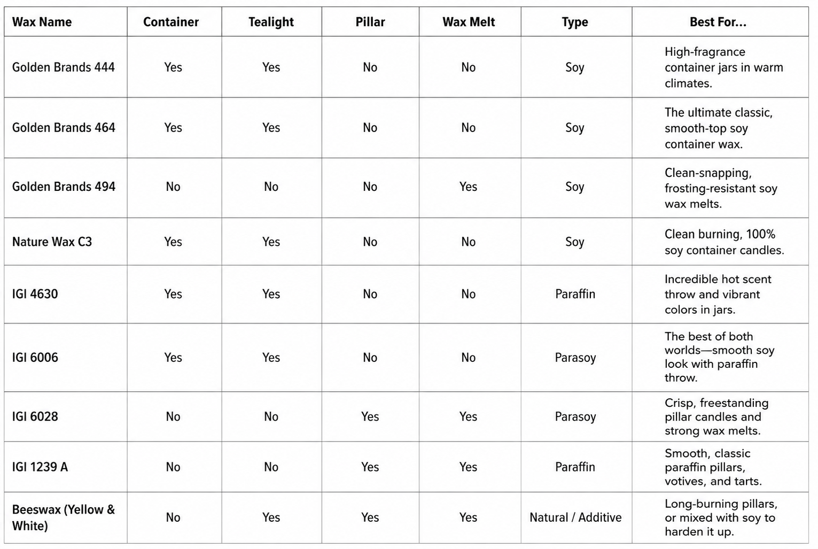Click the Parasoy type for IGI 6028
This screenshot has height=549, width=818.
[x=575, y=416]
